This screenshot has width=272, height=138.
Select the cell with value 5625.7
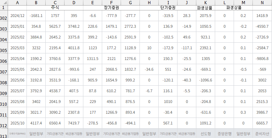tap(55, 26)
